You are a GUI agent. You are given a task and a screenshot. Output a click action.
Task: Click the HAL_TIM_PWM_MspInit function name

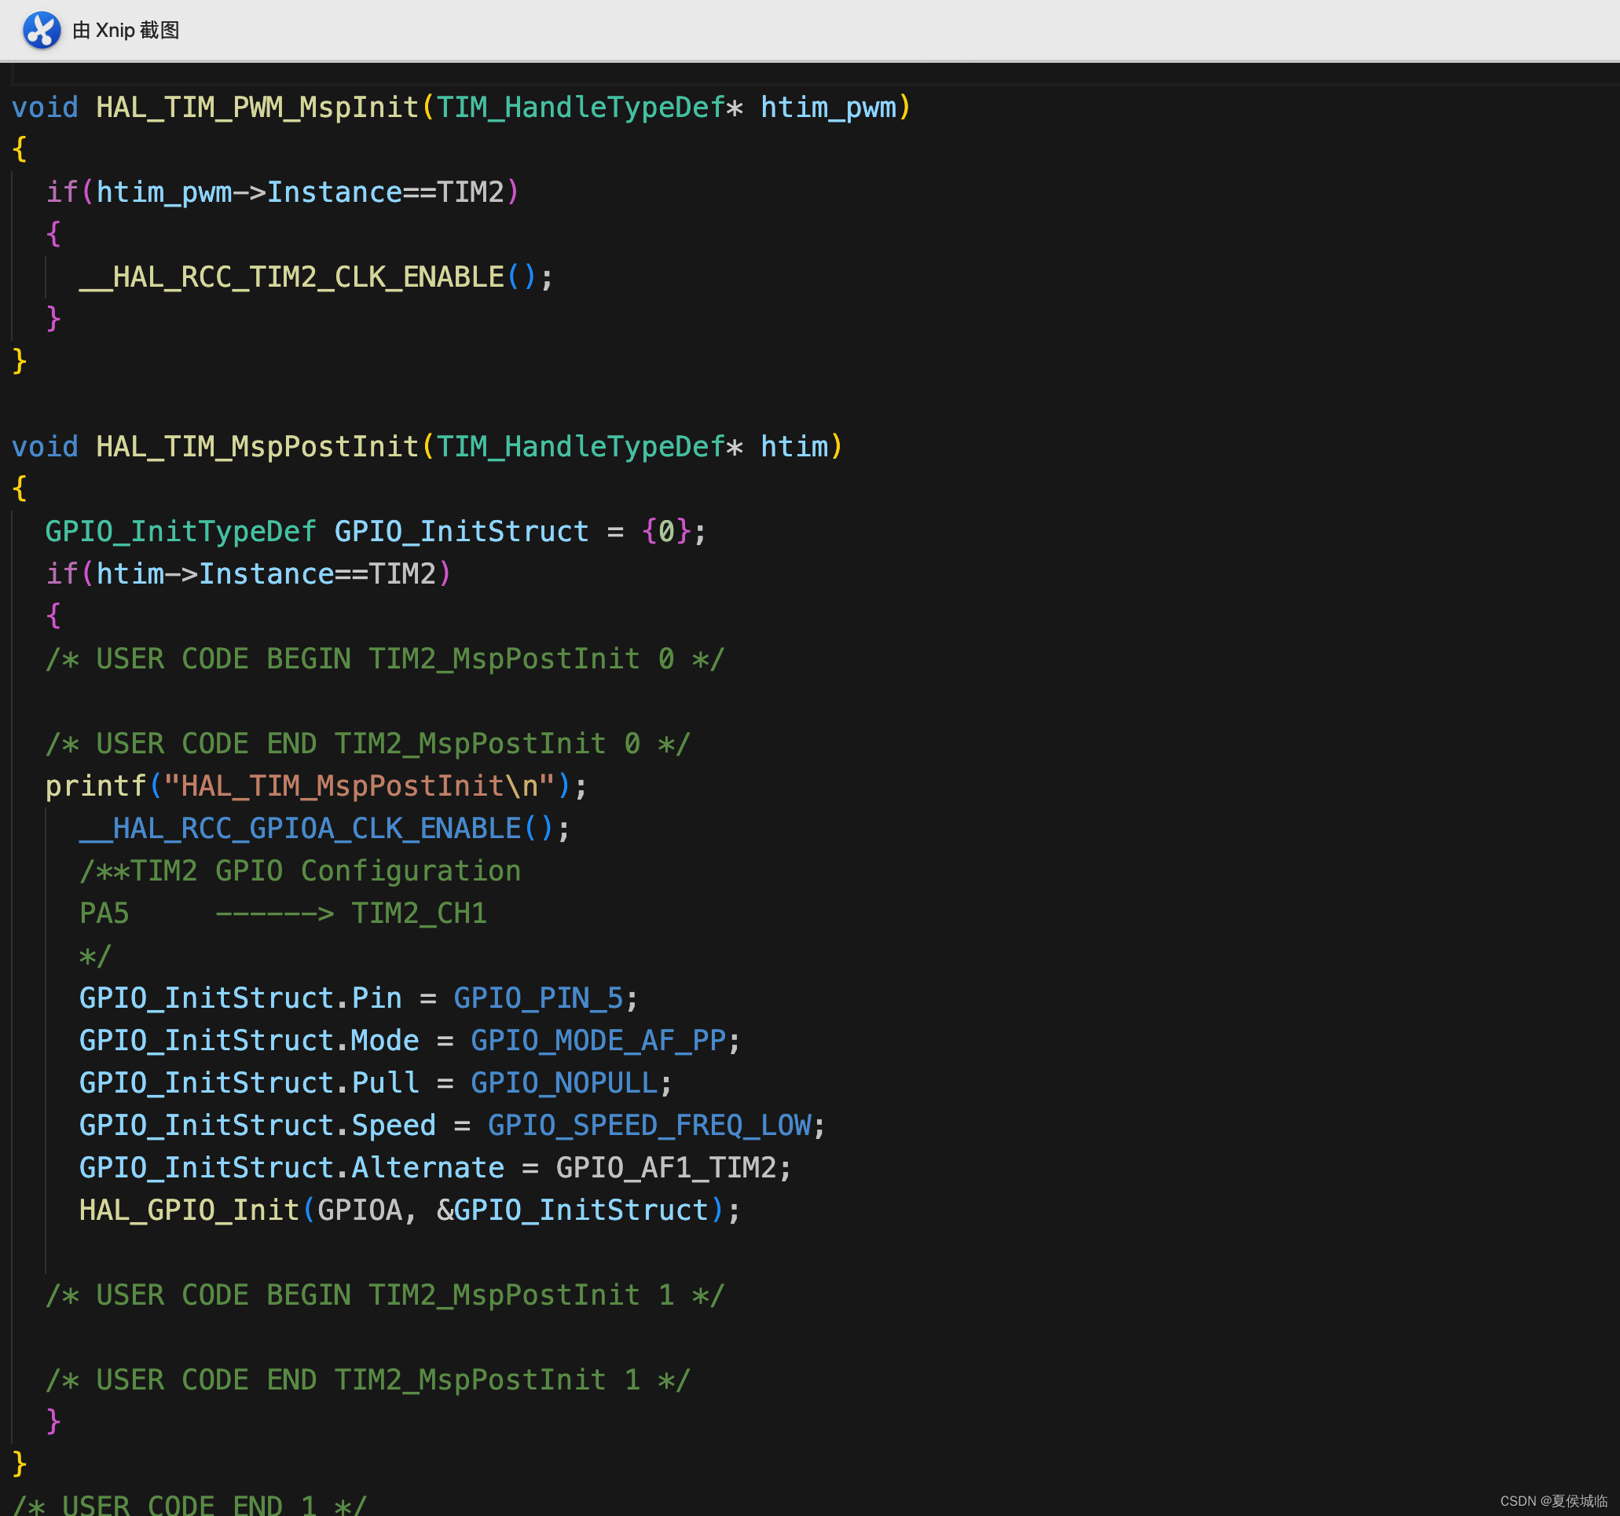coord(258,108)
